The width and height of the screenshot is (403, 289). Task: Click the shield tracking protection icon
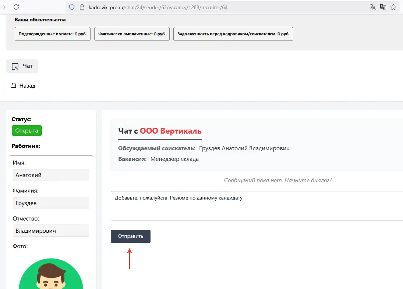click(x=72, y=7)
